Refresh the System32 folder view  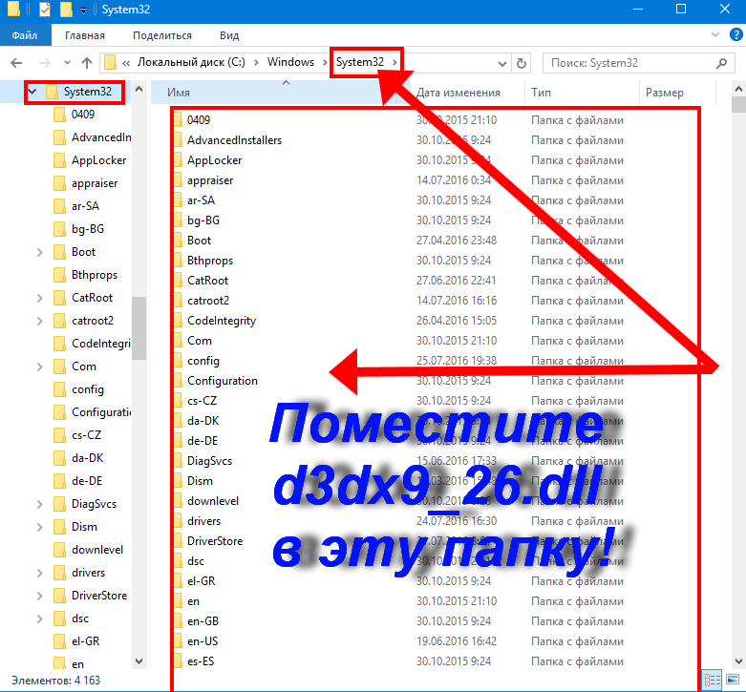[522, 63]
